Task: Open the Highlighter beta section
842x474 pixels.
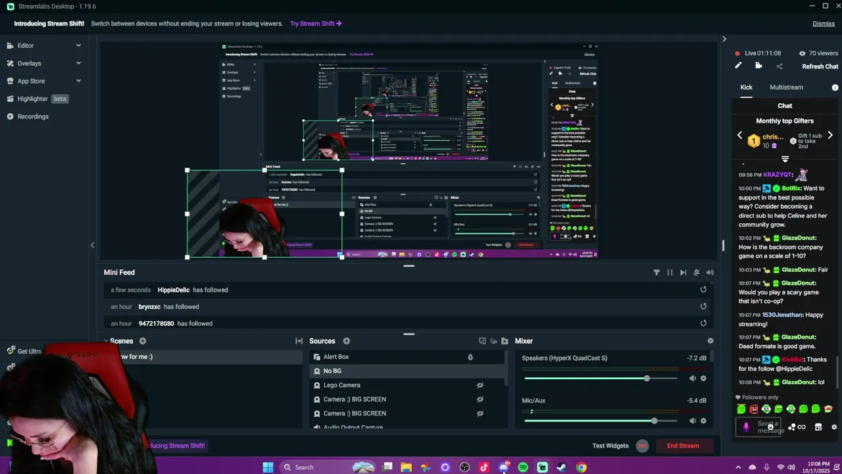Action: pos(37,99)
